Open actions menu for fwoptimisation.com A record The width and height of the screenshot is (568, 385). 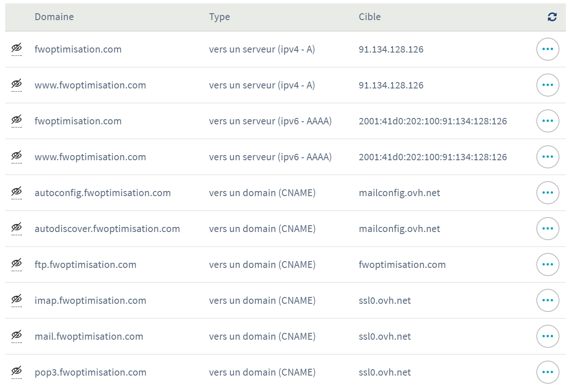[547, 49]
